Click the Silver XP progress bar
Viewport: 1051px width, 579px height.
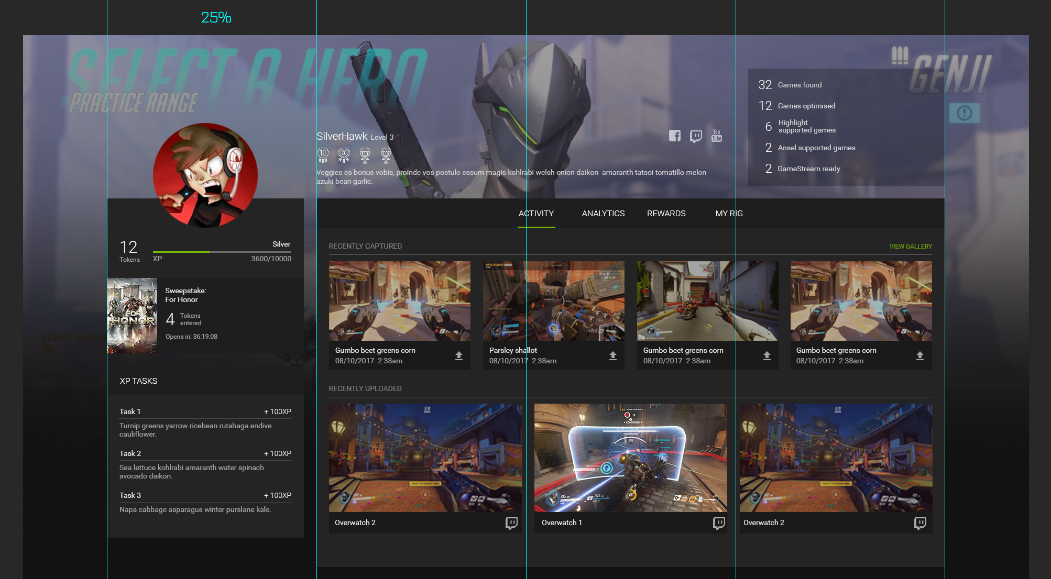222,252
